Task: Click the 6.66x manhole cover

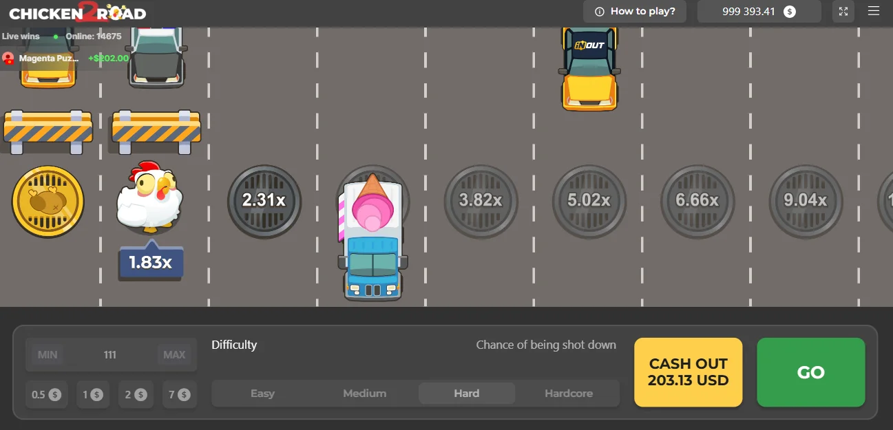Action: coord(697,201)
